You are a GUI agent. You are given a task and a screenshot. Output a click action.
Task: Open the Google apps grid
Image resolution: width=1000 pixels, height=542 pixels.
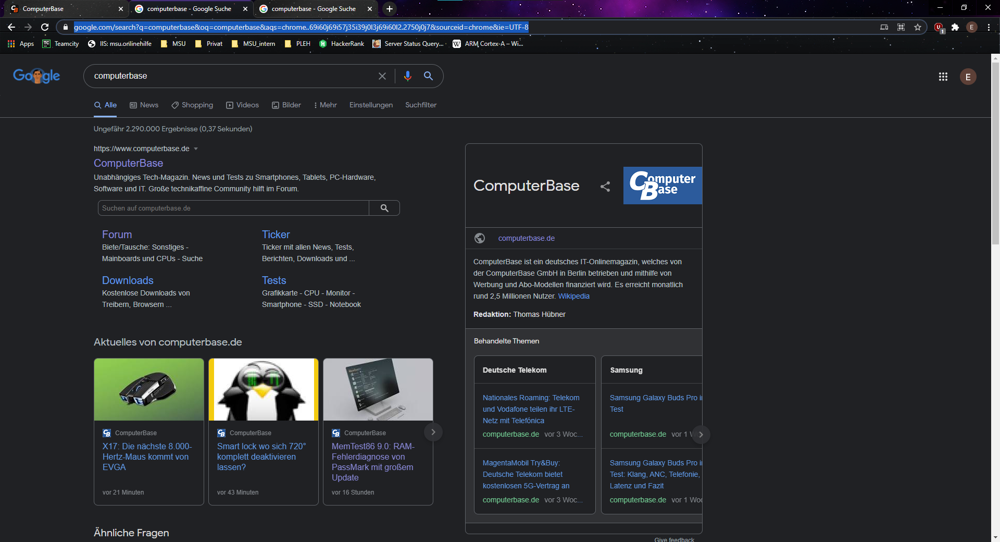943,77
